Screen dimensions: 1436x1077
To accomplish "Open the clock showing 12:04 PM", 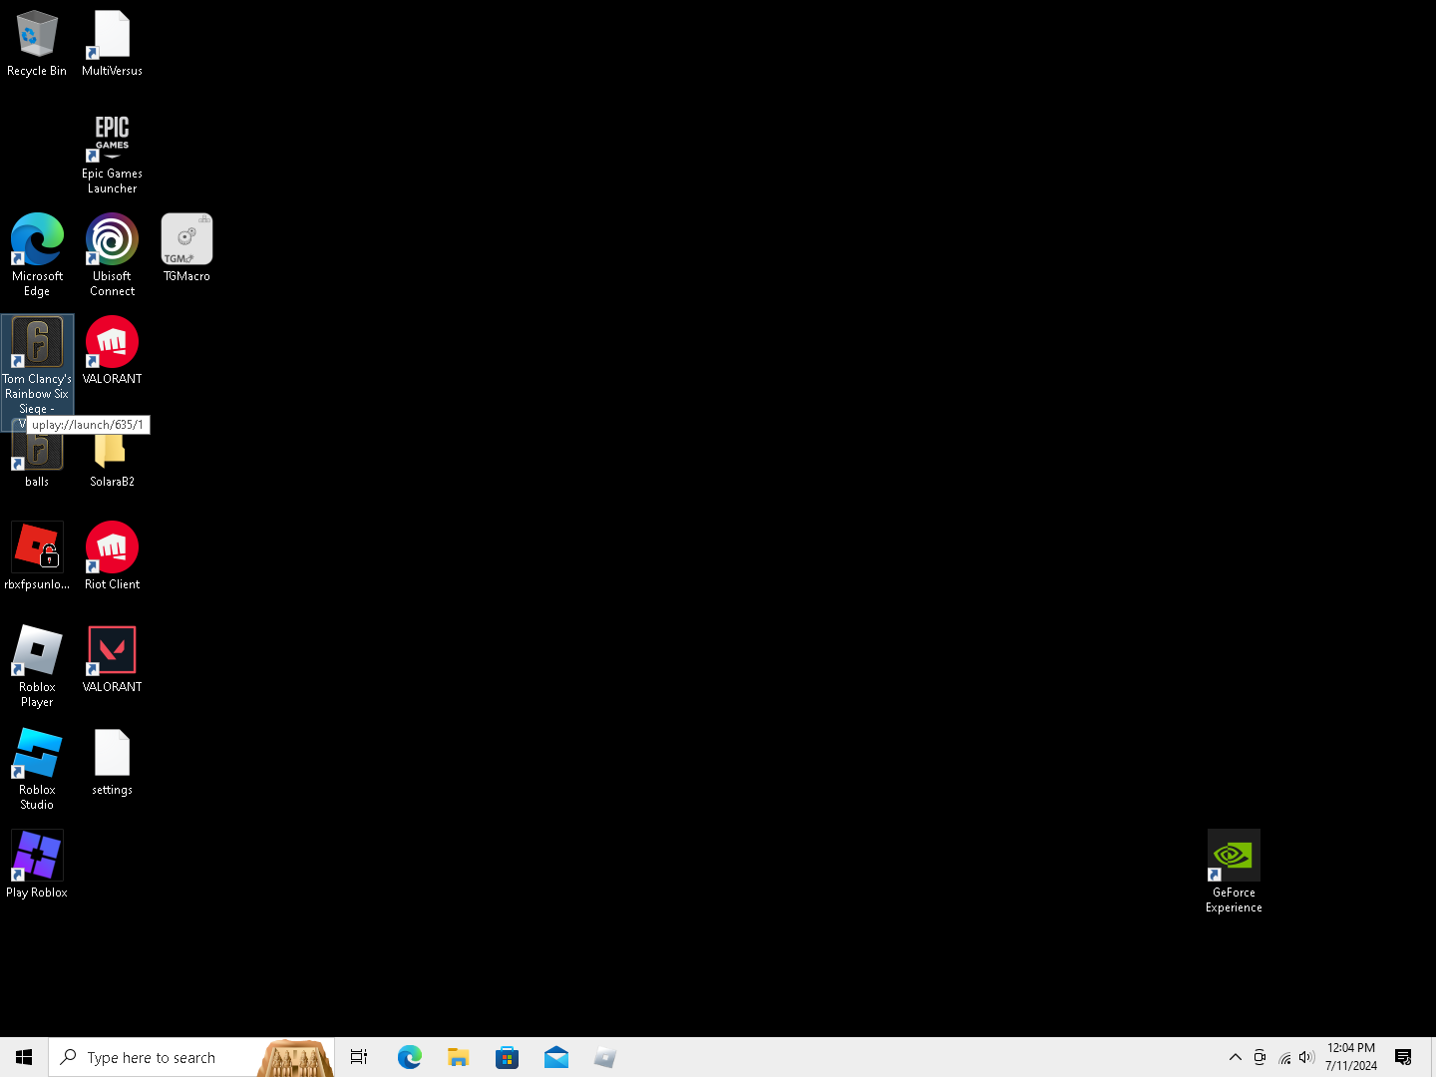I will (x=1351, y=1057).
